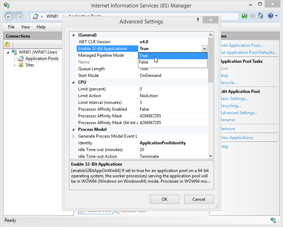Click the Application Pools tree icon
The height and width of the screenshot is (227, 283).
tap(21, 59)
